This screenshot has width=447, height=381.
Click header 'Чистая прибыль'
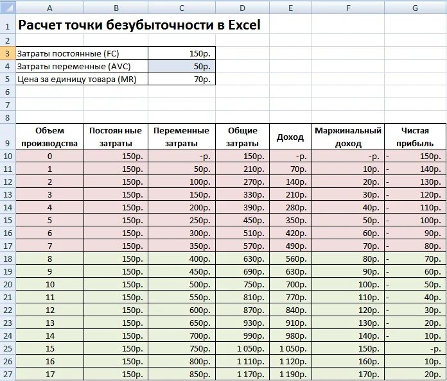click(x=415, y=137)
